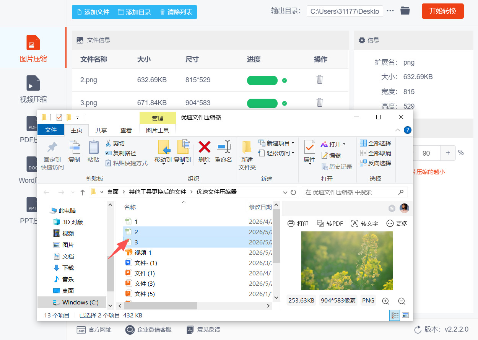Click 管理 contextual tab header

pos(158,118)
